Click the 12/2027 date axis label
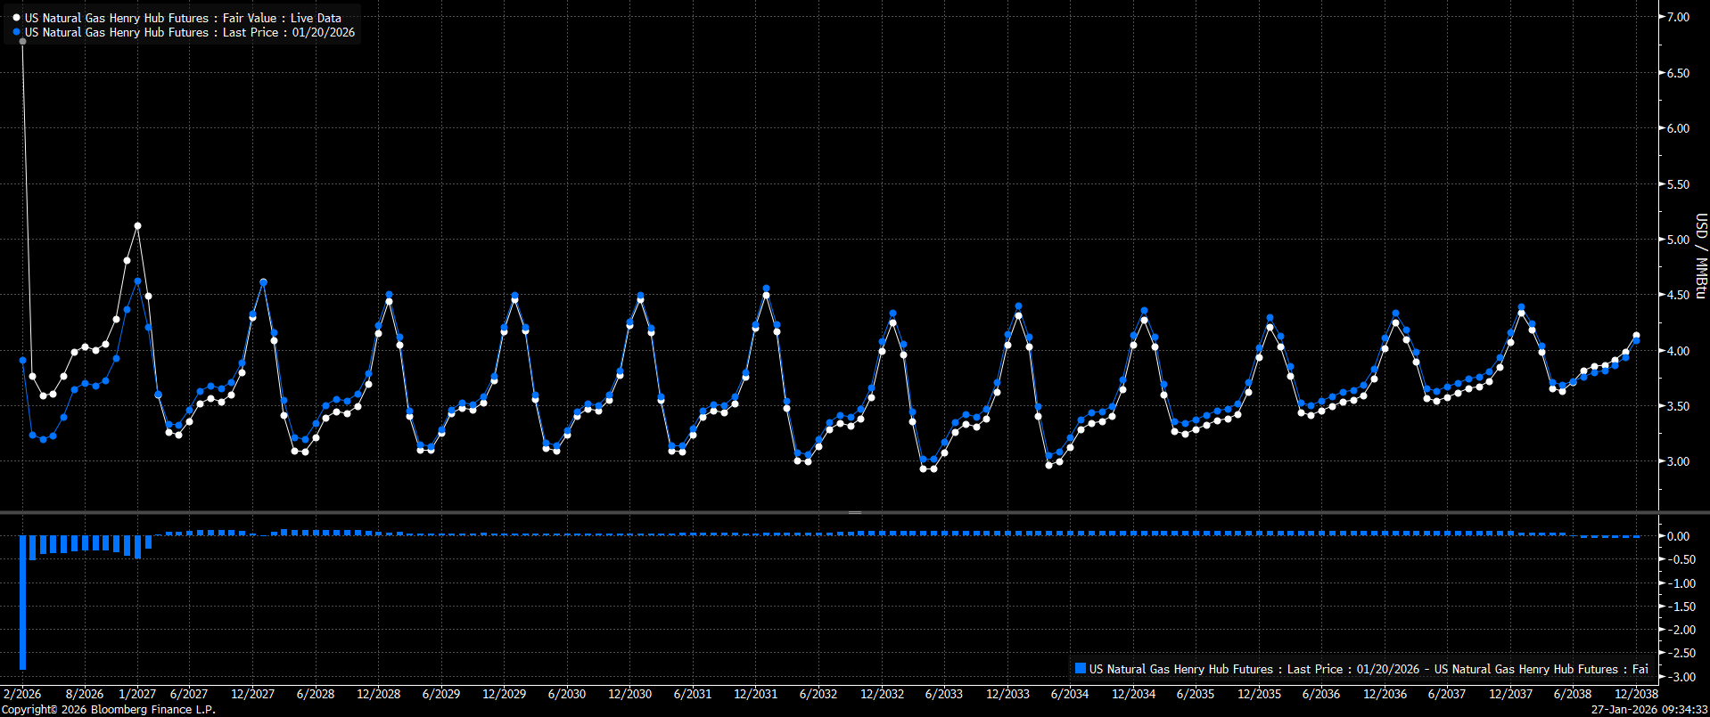The image size is (1710, 717). pyautogui.click(x=253, y=694)
